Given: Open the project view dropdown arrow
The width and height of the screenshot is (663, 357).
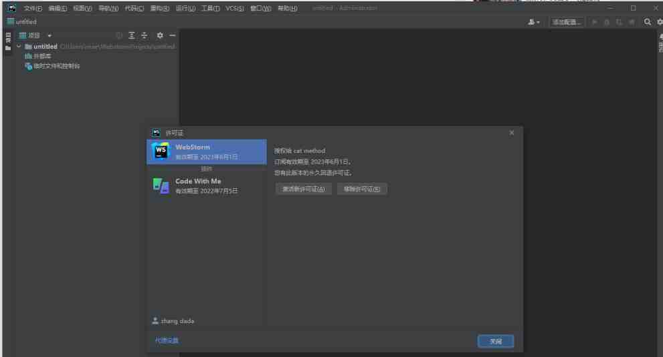Looking at the screenshot, I should click(50, 36).
